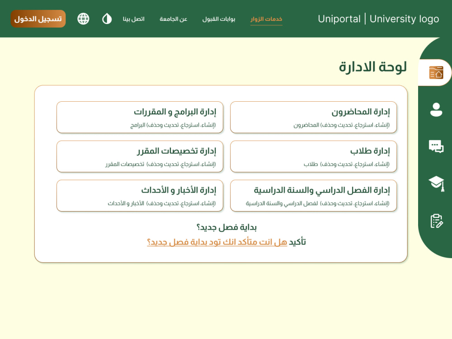Open the اتصل بينا menu item
452x339 pixels.
click(133, 19)
